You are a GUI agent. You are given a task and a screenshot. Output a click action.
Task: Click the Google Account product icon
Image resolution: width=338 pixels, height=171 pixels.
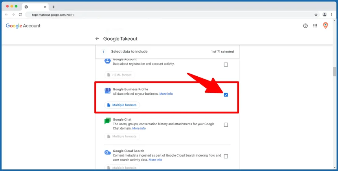(x=108, y=61)
